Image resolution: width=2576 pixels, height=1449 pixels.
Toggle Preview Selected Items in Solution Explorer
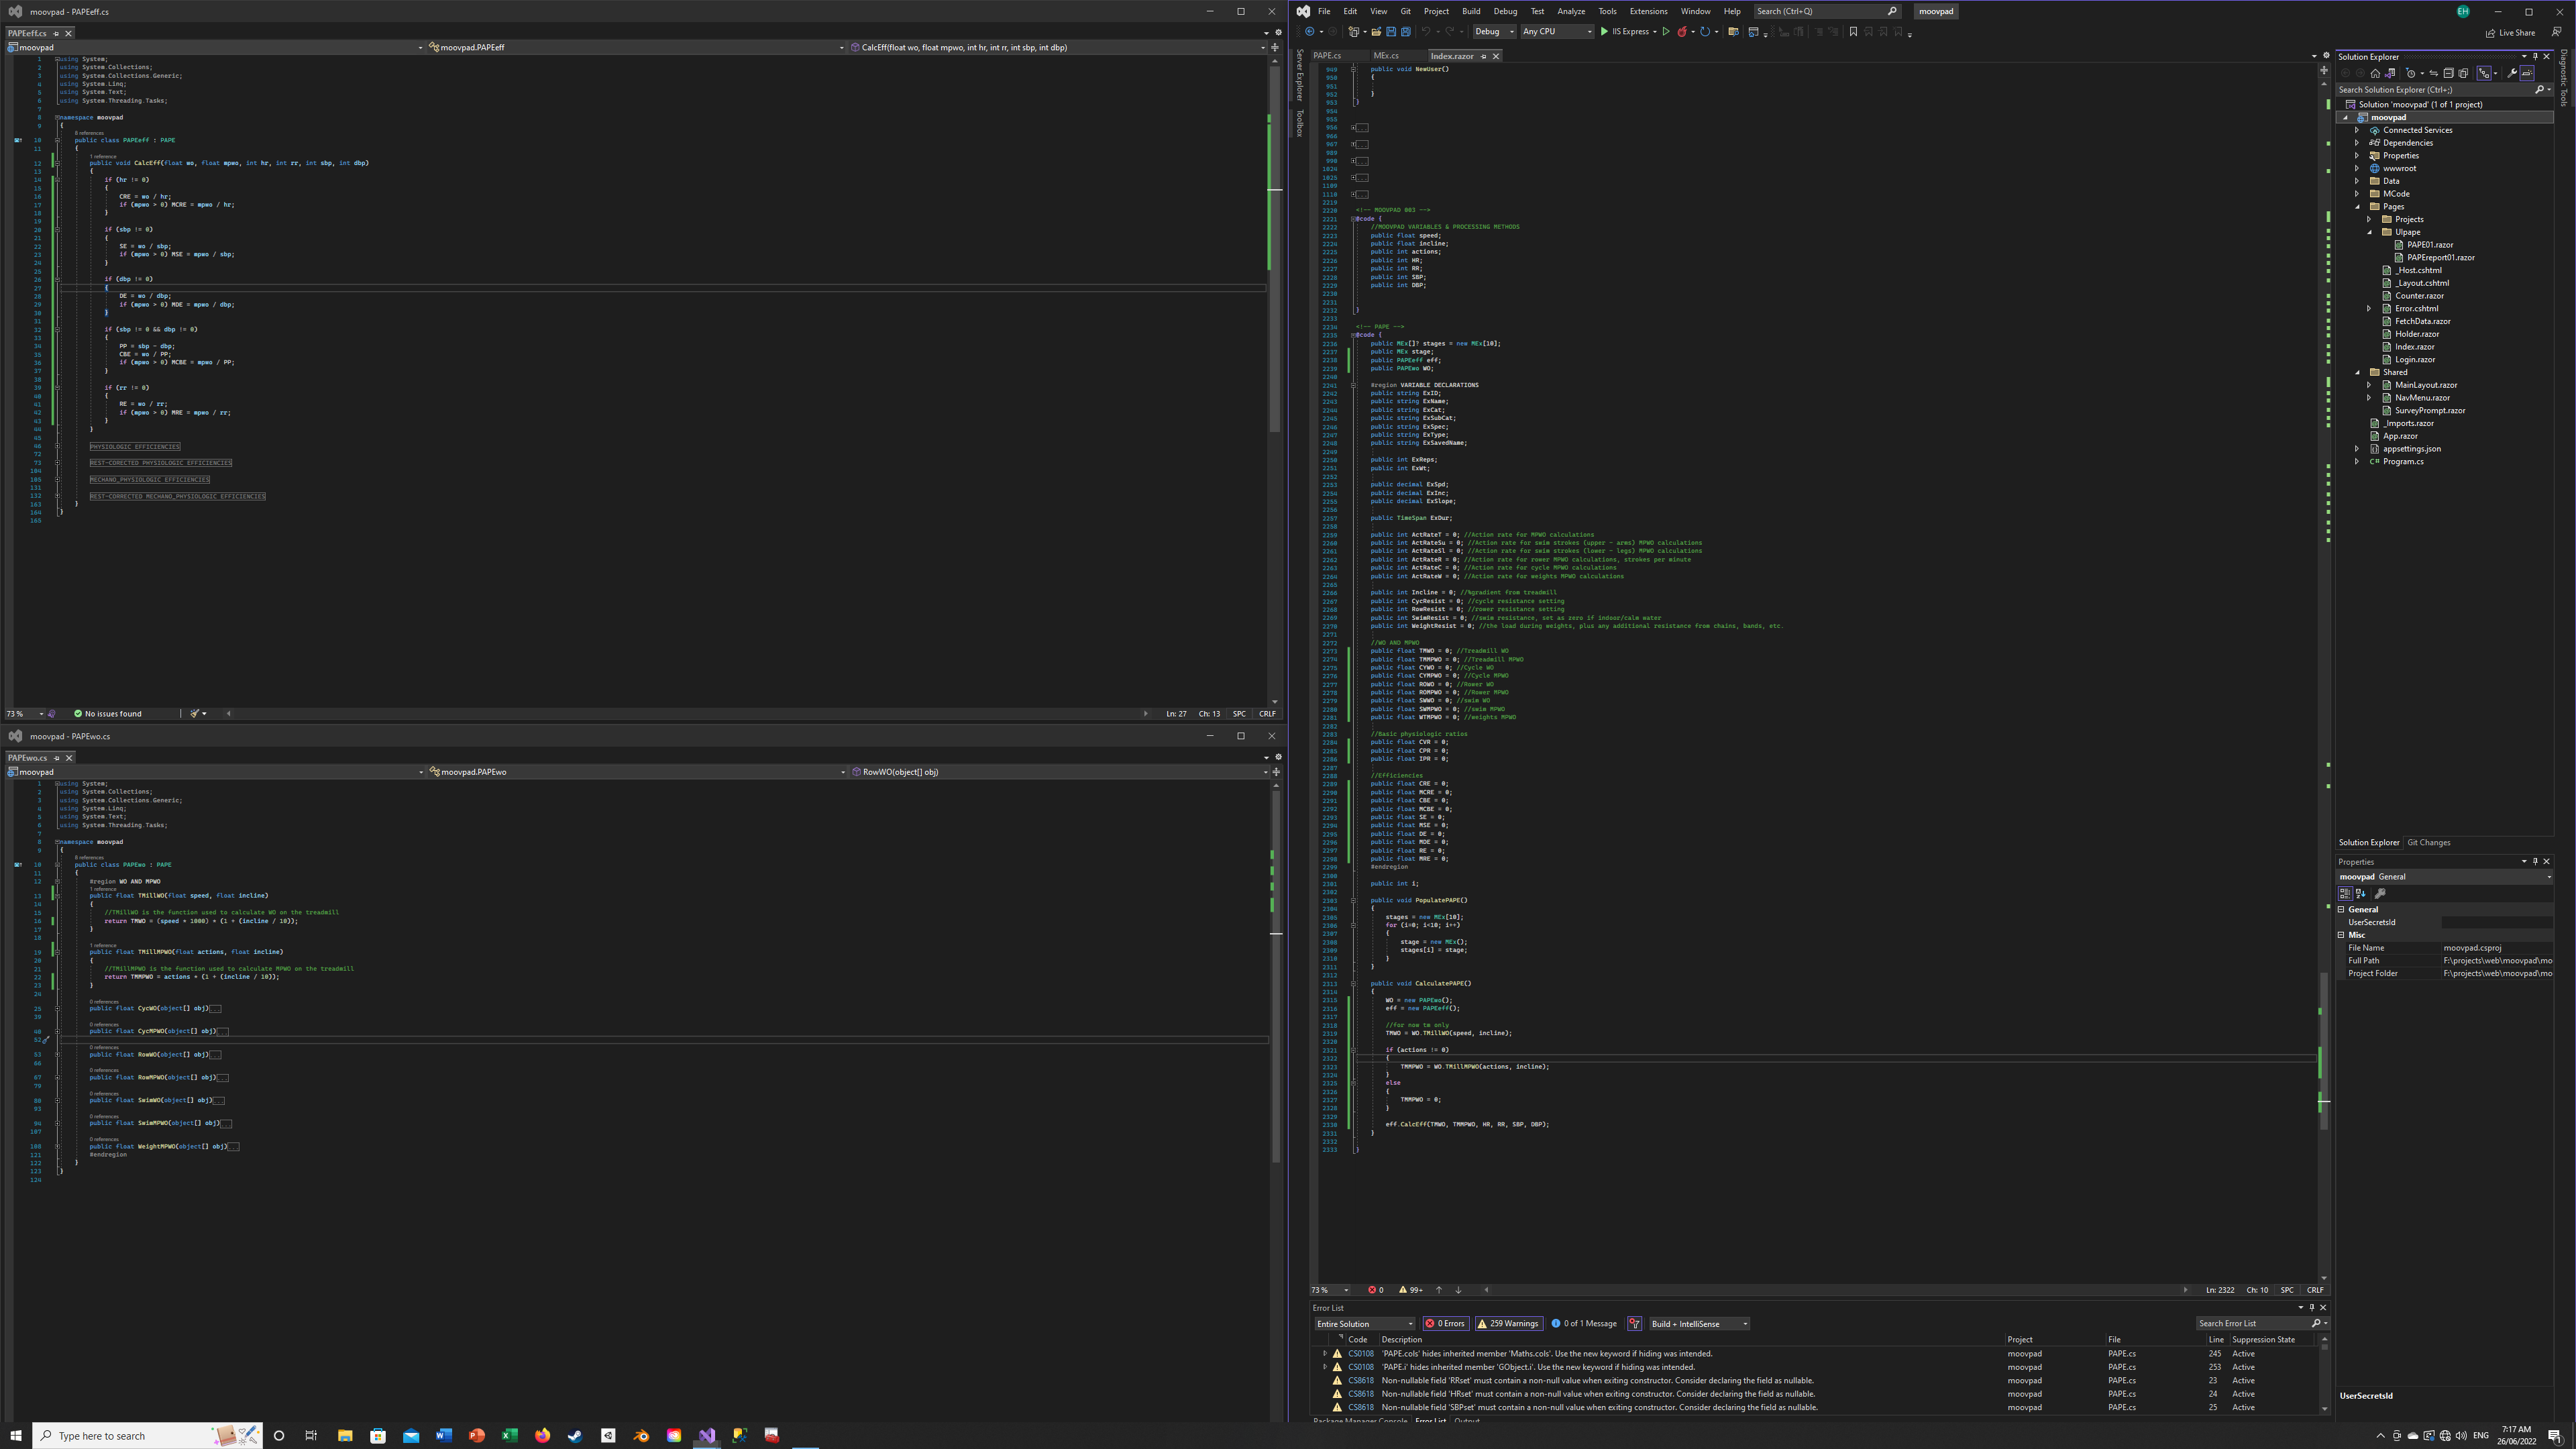point(2527,73)
